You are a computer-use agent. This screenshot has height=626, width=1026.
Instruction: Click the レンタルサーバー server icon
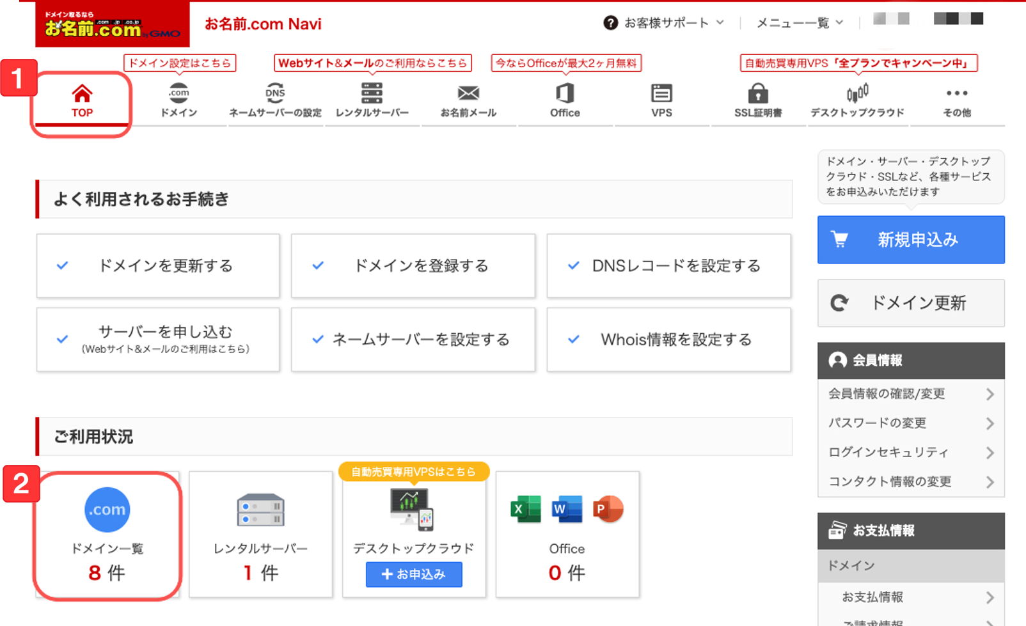260,510
